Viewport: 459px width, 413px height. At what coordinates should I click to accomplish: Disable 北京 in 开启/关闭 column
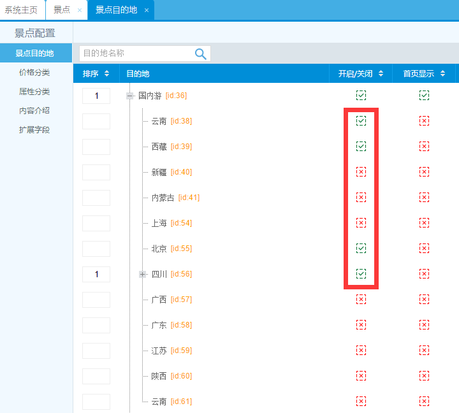pyautogui.click(x=361, y=249)
